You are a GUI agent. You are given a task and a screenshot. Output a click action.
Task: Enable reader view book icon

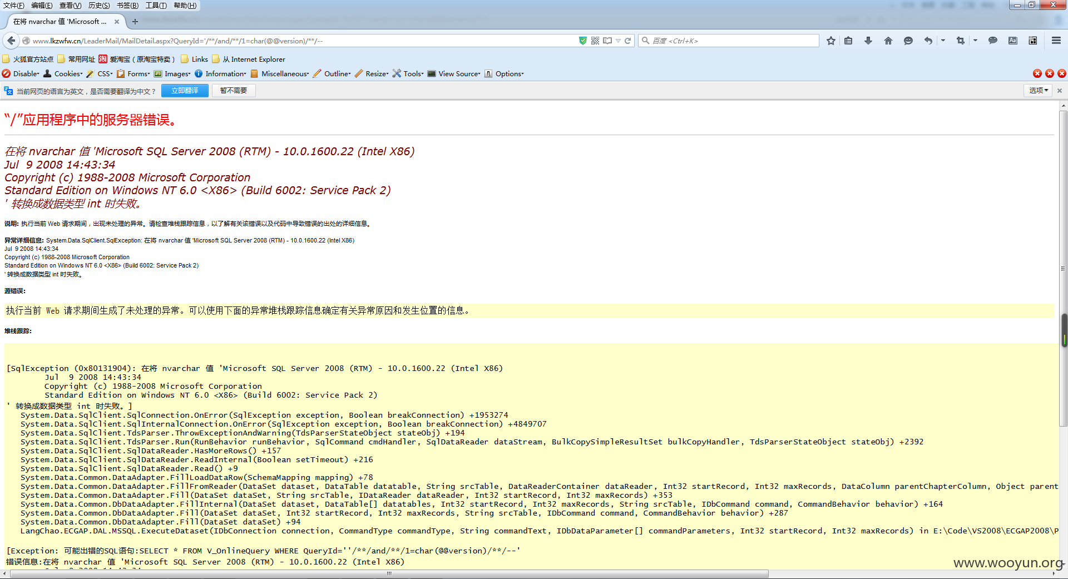click(607, 41)
